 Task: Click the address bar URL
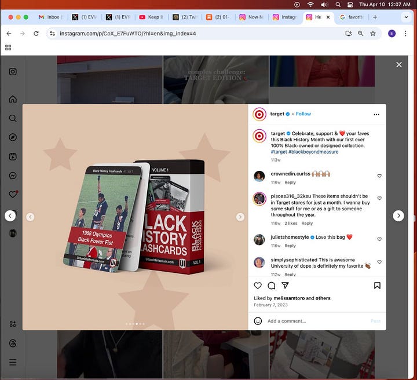[x=127, y=34]
